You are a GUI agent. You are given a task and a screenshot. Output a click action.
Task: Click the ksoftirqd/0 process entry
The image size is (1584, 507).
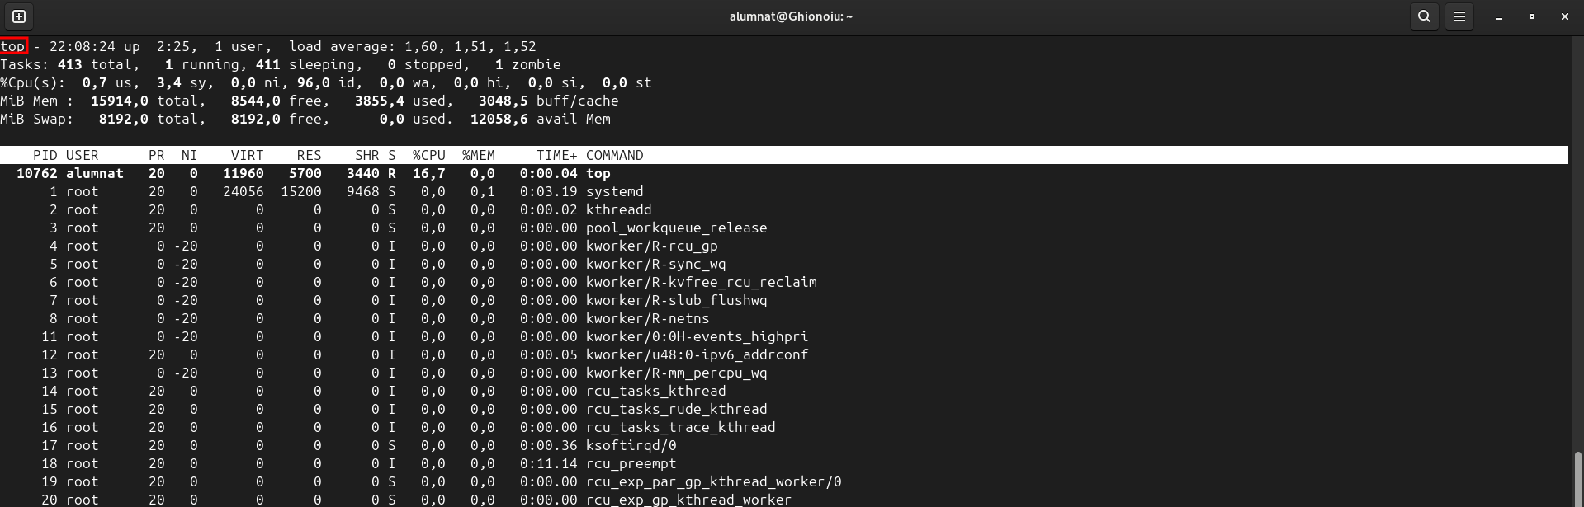[627, 445]
